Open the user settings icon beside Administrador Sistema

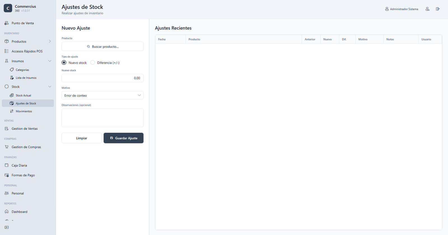coord(427,9)
